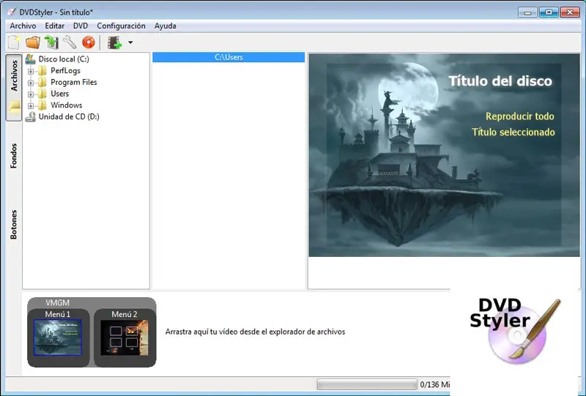Click the Save project toolbar icon
The width and height of the screenshot is (586, 396).
point(51,42)
